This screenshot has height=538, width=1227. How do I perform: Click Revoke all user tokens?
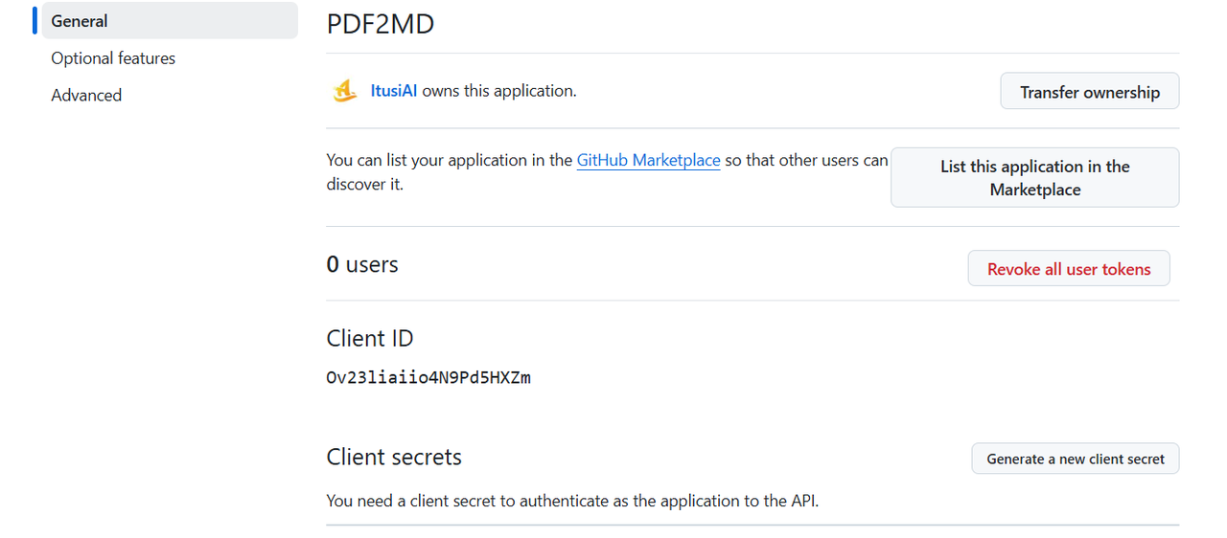pyautogui.click(x=1069, y=269)
